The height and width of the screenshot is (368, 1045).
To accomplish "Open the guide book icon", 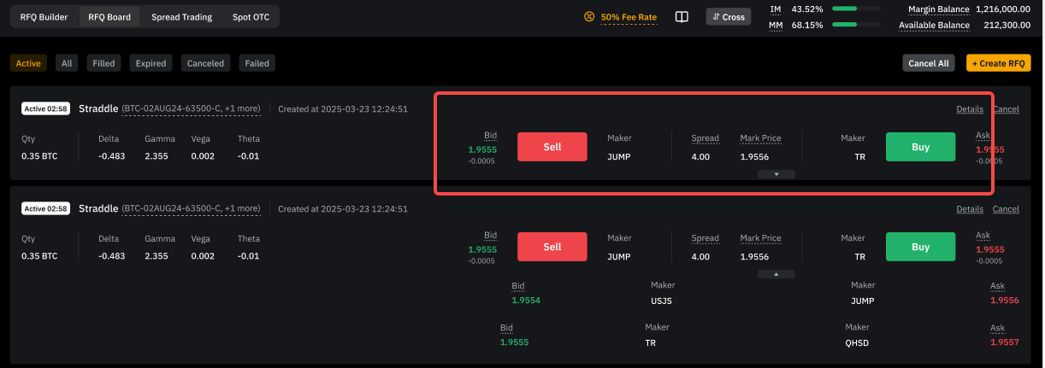I will pyautogui.click(x=682, y=16).
